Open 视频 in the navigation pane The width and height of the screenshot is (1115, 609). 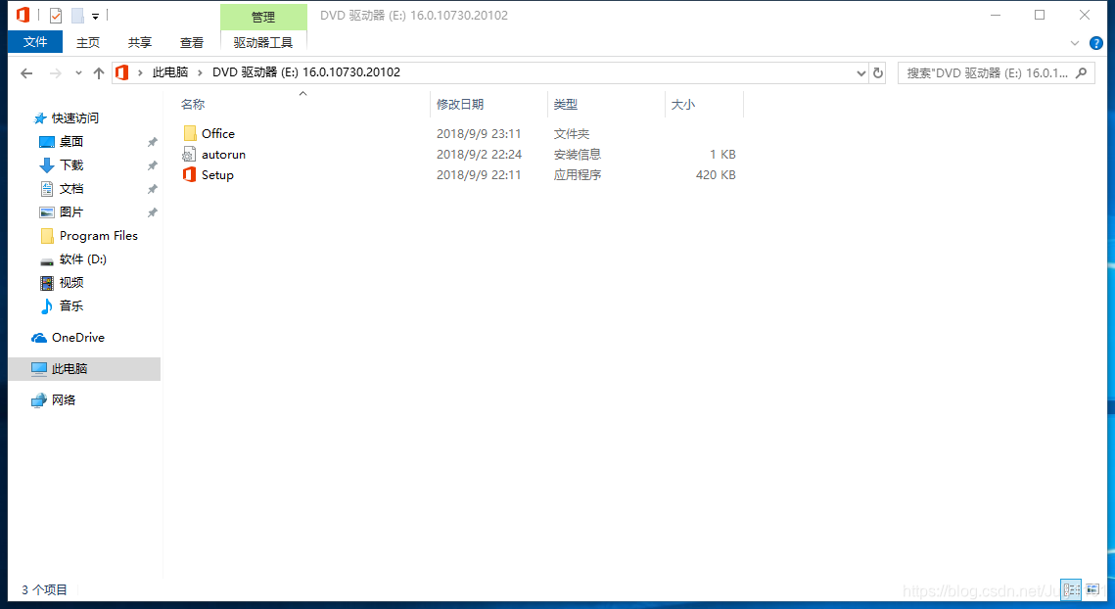tap(71, 282)
